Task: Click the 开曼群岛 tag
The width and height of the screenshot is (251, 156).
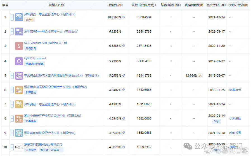Action: click(31, 48)
